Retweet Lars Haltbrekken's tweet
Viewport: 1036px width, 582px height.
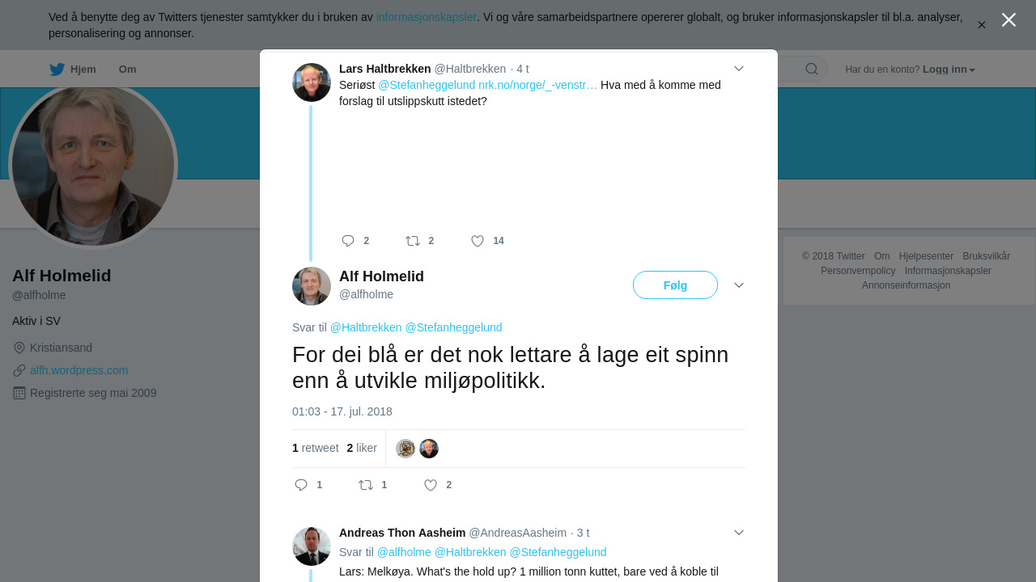click(x=413, y=241)
